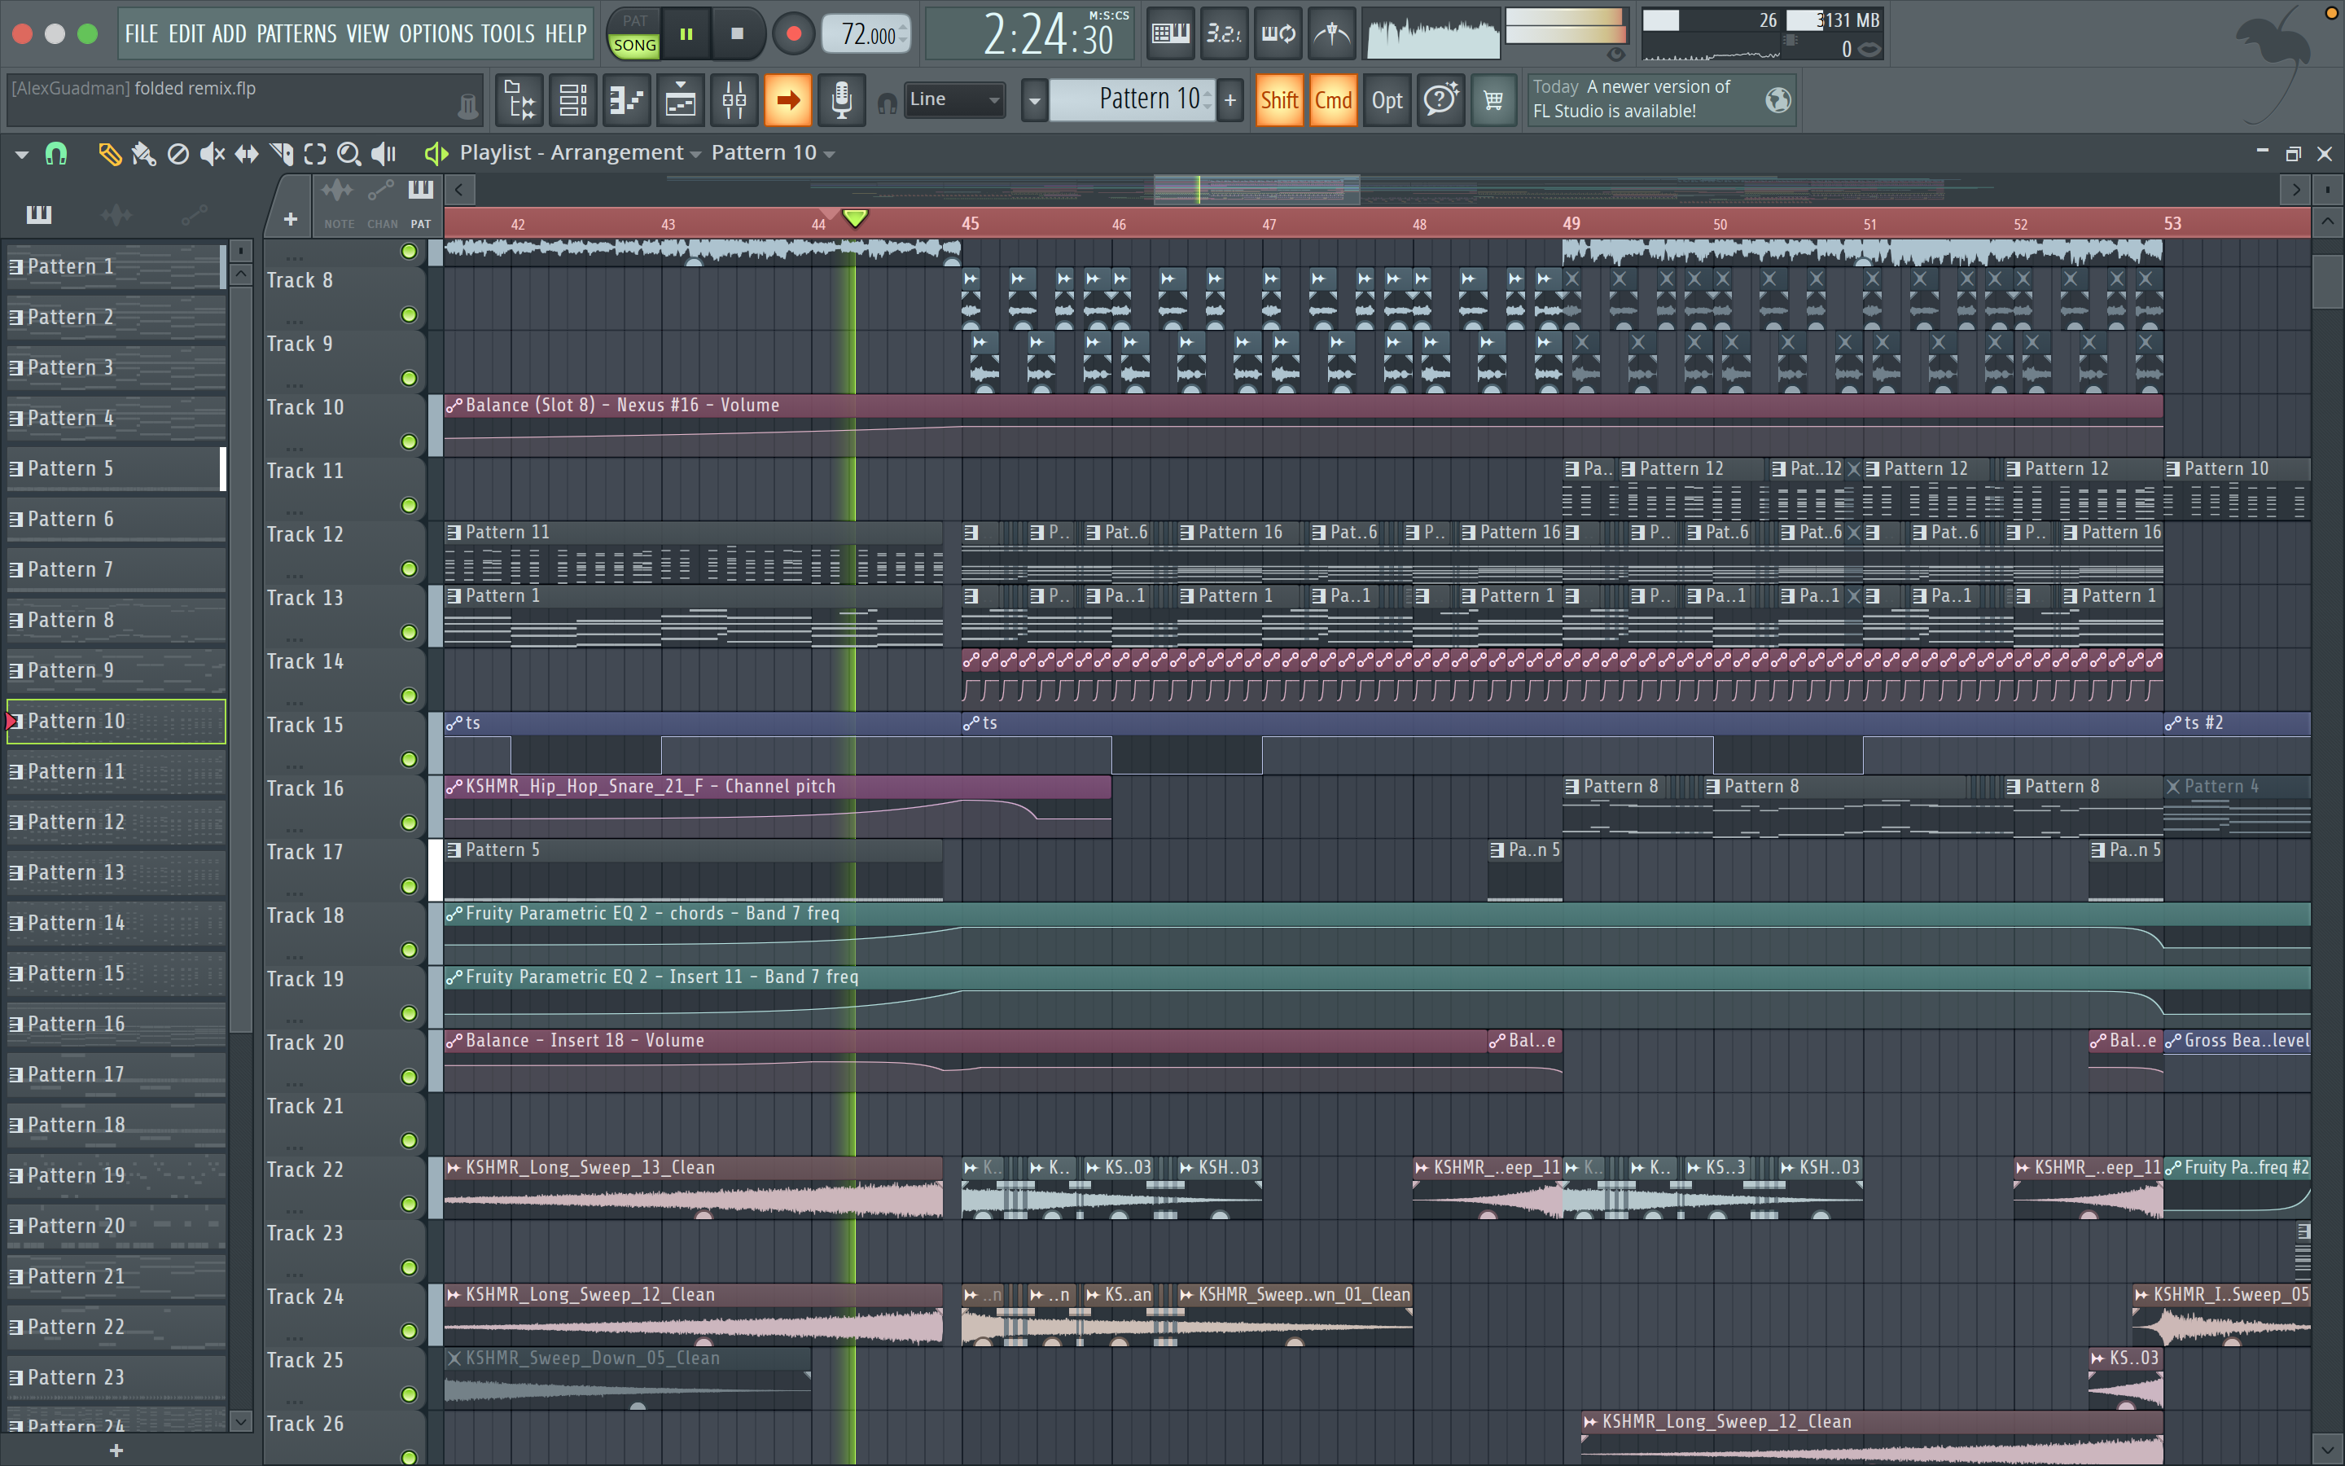2345x1466 pixels.
Task: Select the Playback speaker tool
Action: [384, 153]
